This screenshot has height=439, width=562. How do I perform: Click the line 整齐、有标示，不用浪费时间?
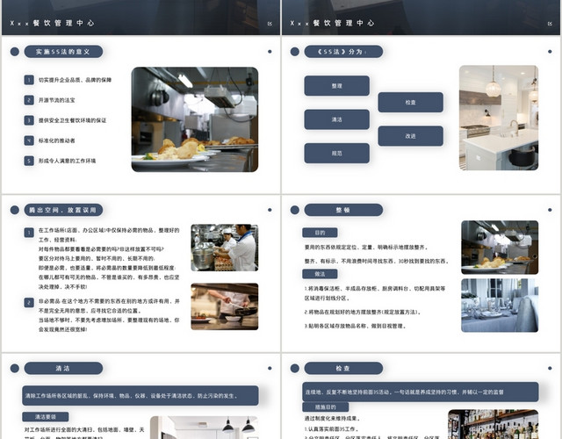point(377,261)
